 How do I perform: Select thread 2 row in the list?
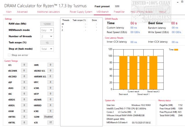point(79,30)
